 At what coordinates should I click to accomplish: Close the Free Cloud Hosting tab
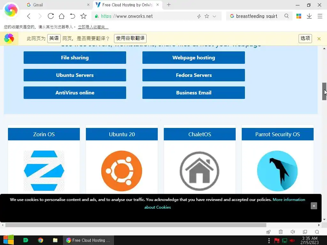point(158,4)
